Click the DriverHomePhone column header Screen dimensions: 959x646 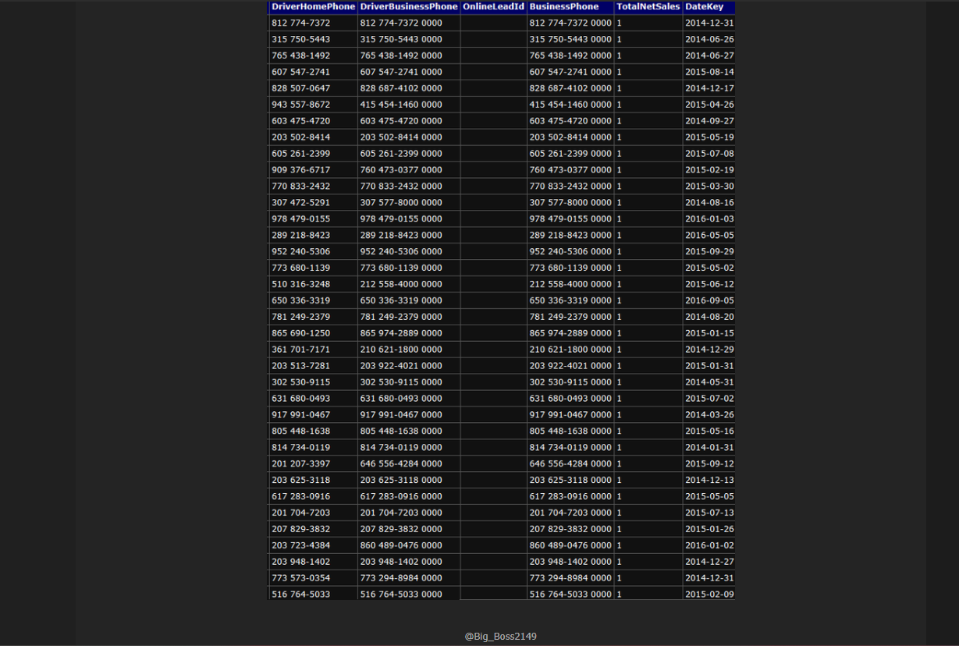click(x=313, y=6)
